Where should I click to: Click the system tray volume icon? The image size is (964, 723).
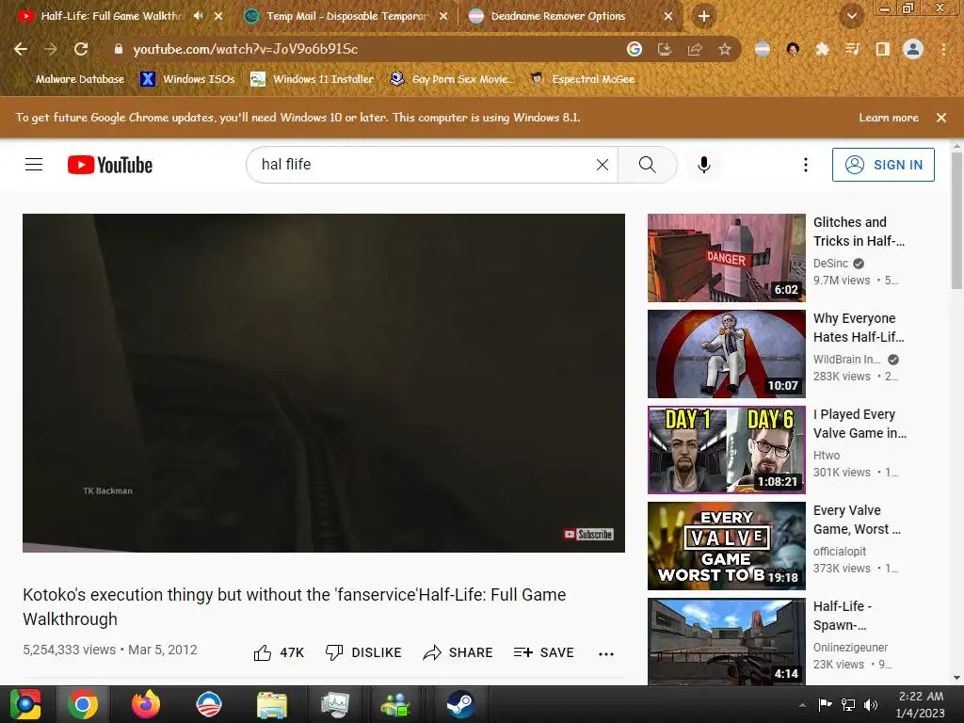coord(871,705)
